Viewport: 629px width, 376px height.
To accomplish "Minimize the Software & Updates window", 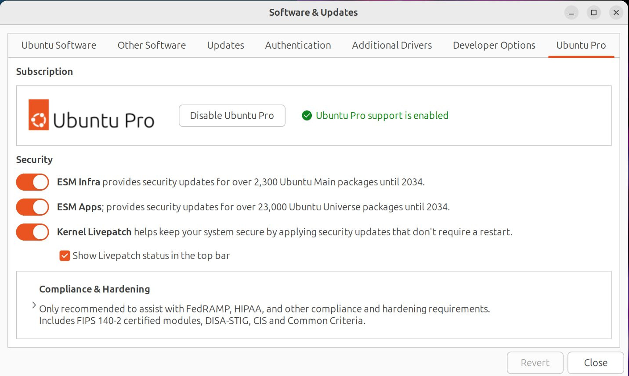I will pyautogui.click(x=571, y=13).
